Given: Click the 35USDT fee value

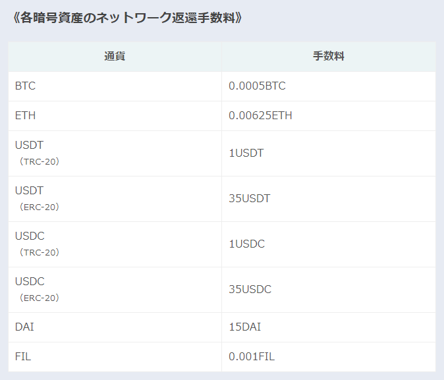Looking at the screenshot, I should pos(250,198).
